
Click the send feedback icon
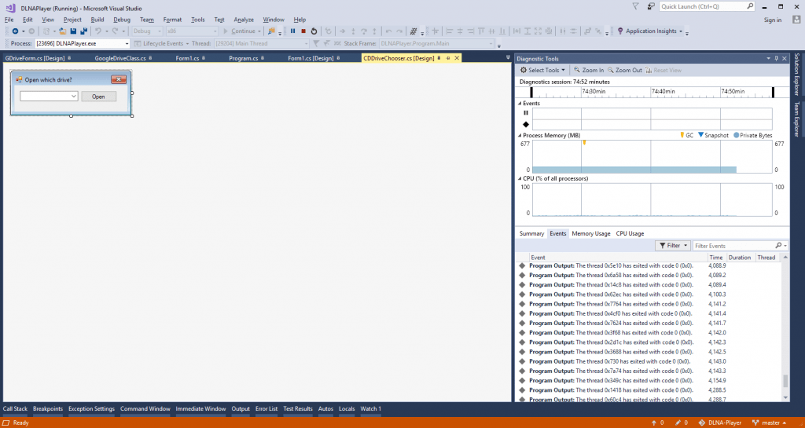(649, 6)
